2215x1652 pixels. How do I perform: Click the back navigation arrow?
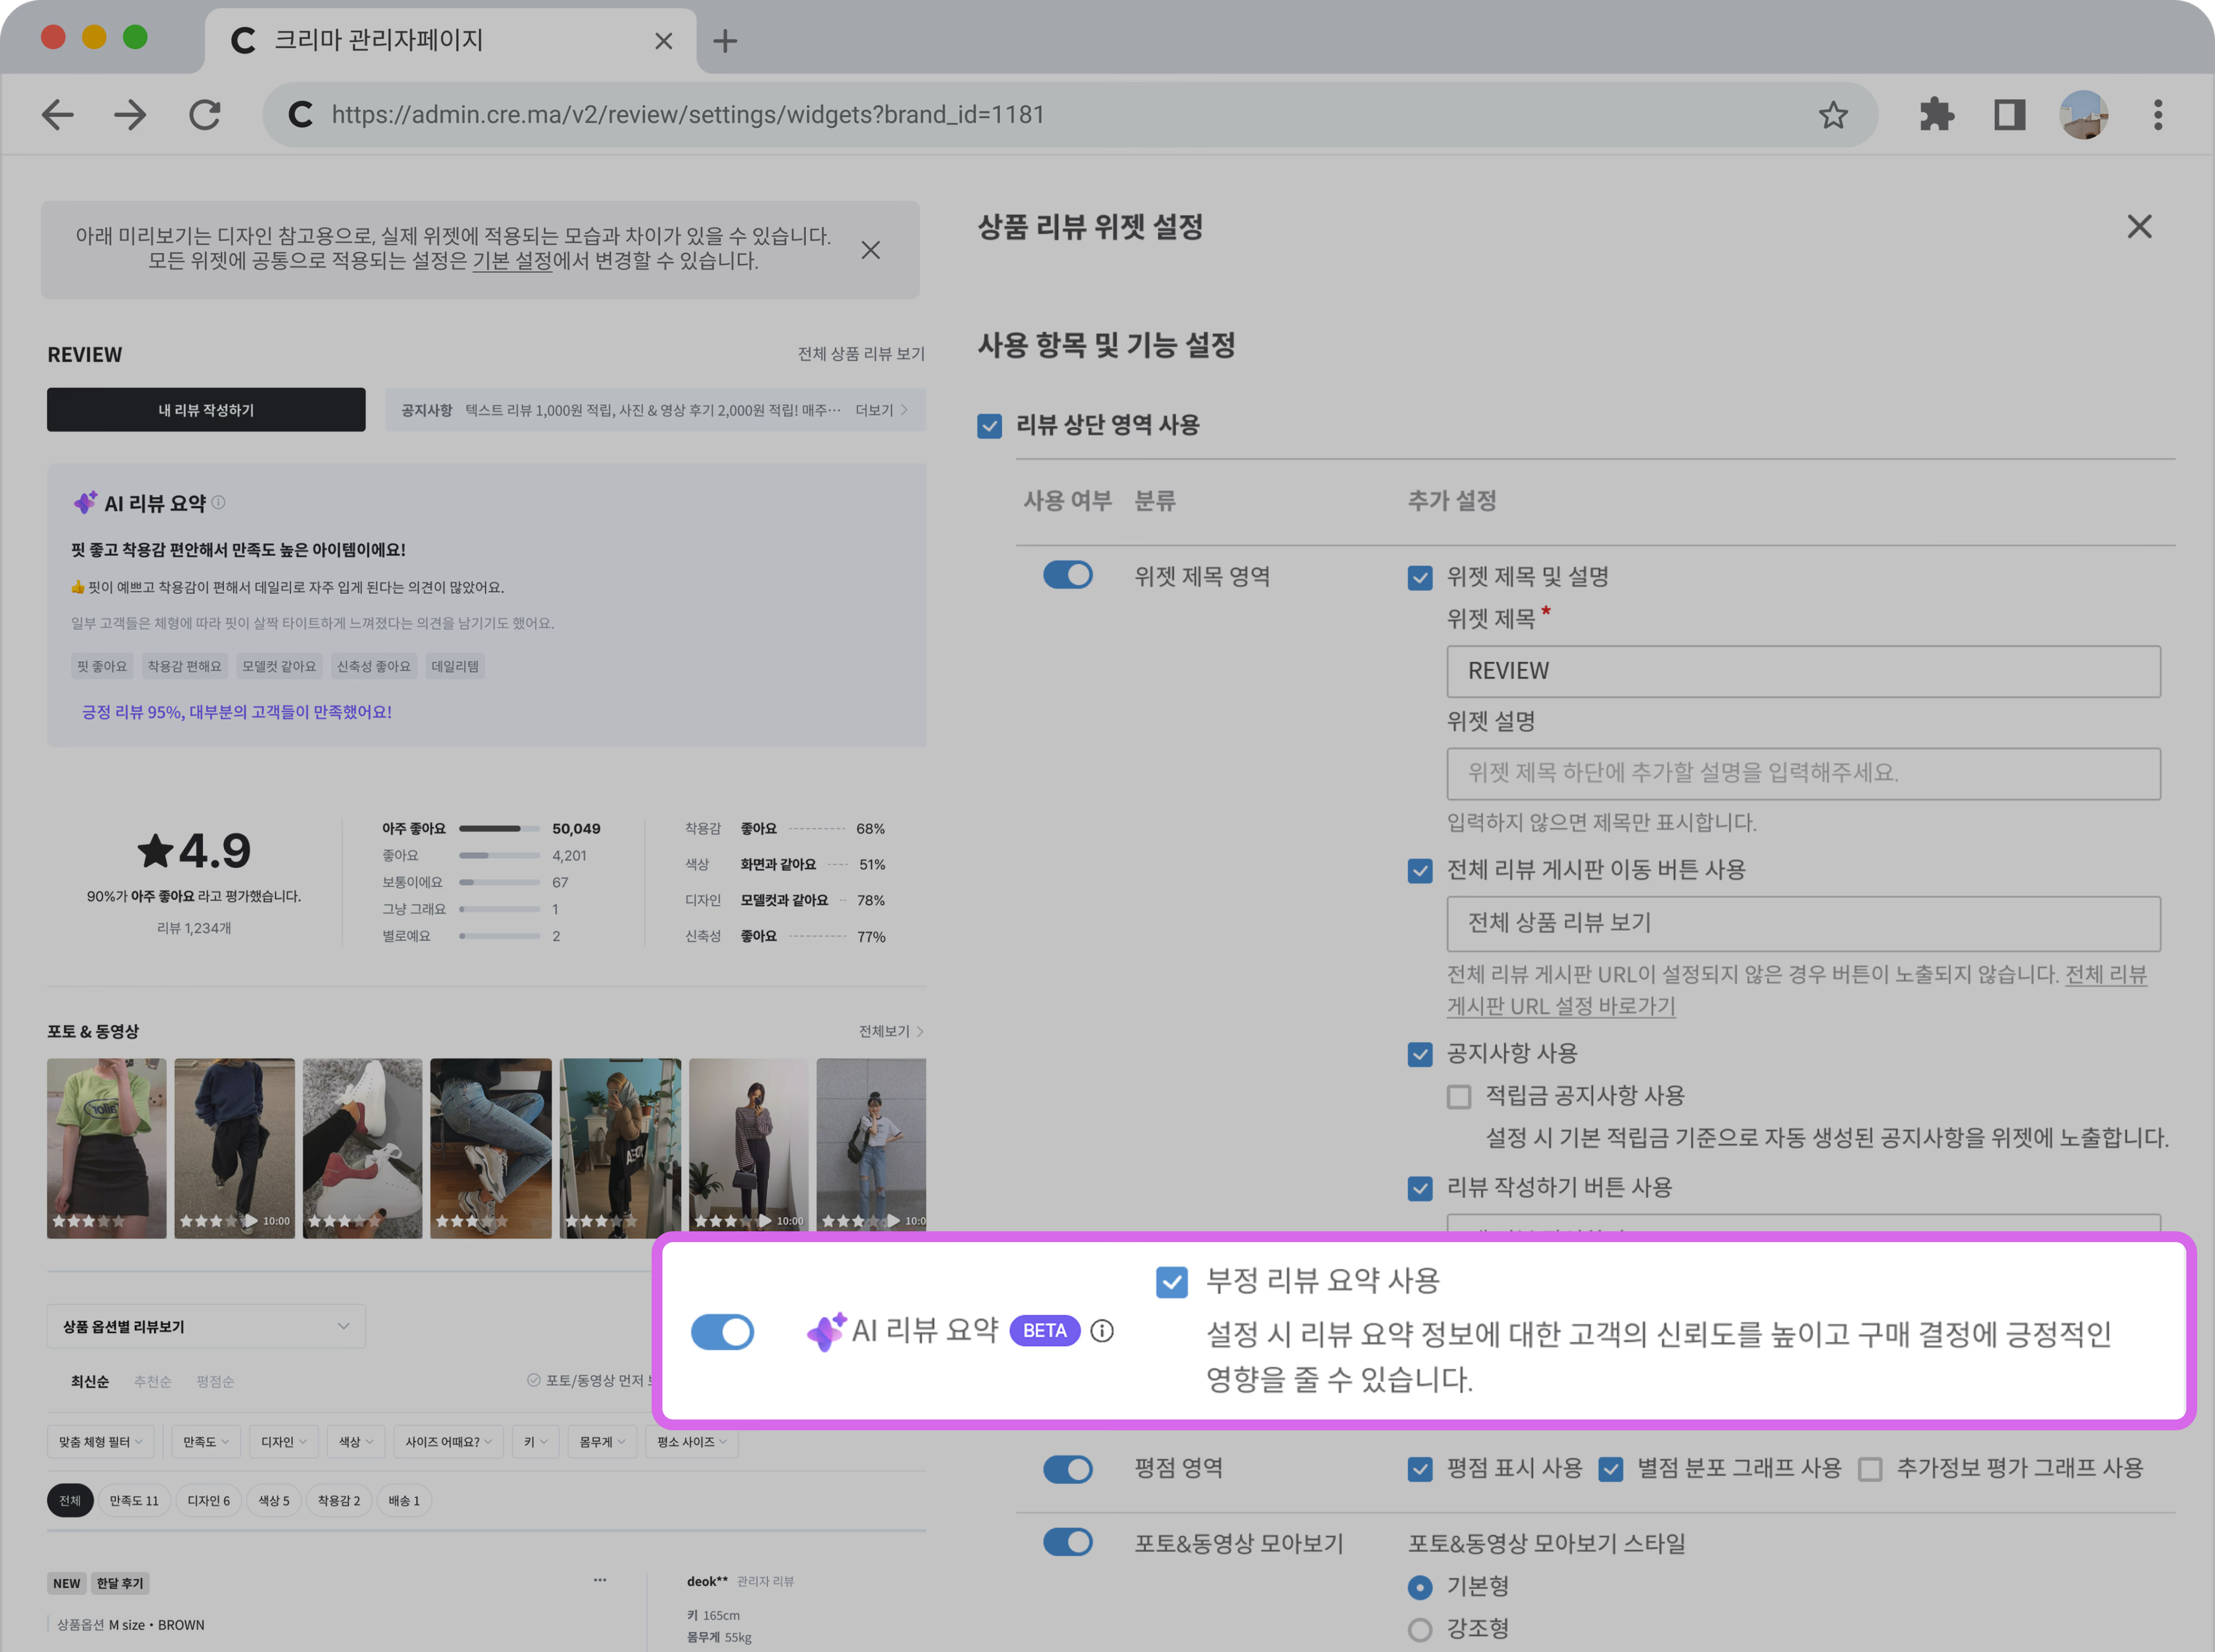[57, 114]
